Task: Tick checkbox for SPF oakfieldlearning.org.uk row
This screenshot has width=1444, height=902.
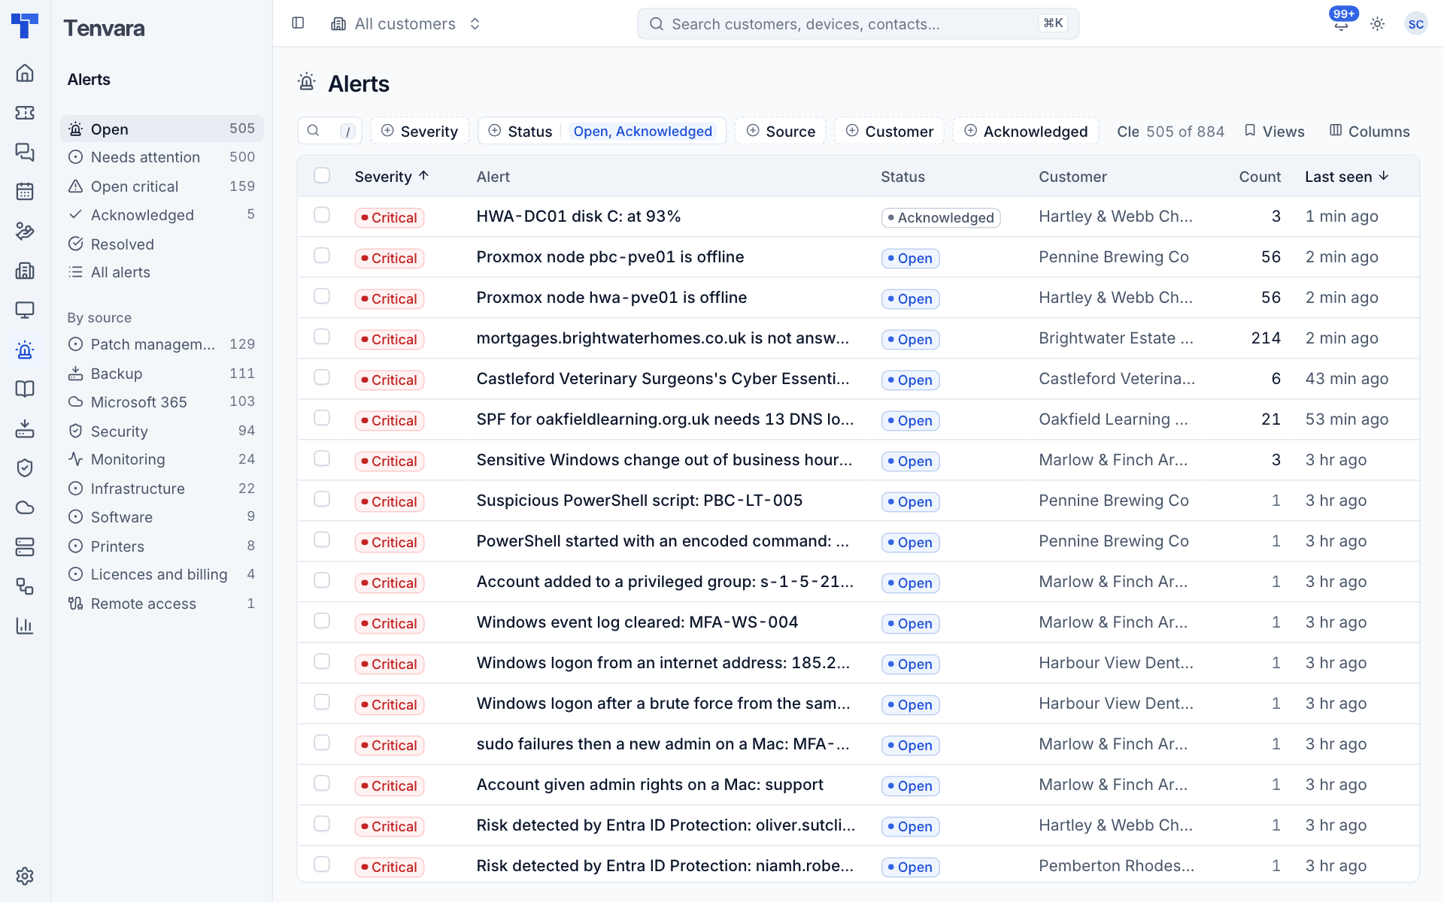Action: coord(322,418)
